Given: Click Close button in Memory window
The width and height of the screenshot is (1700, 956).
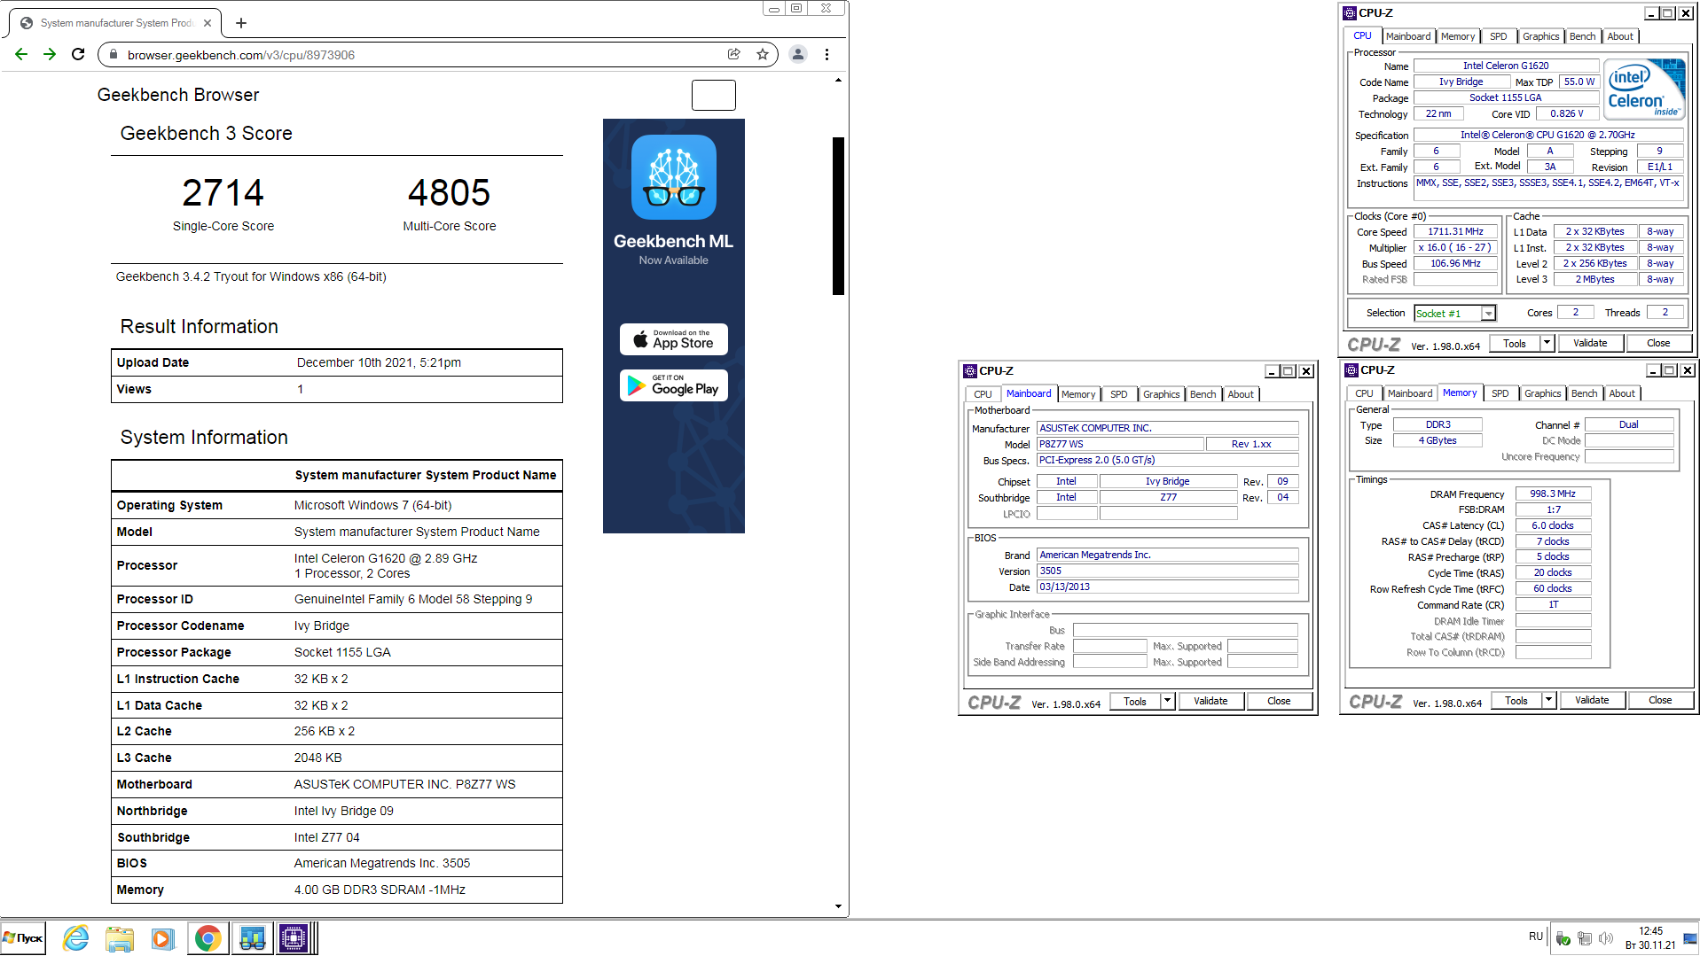Looking at the screenshot, I should [1660, 700].
